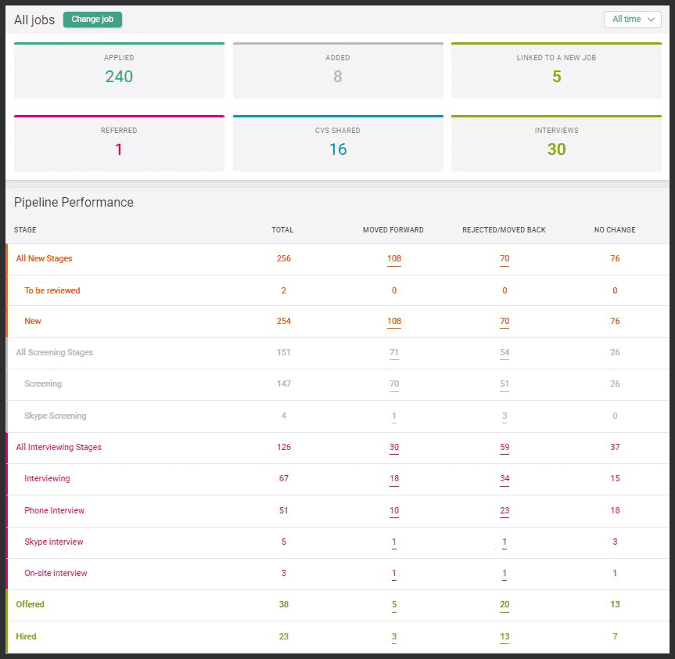Click the 3 moved forward link in Hired row
Screen dimensions: 675x659
tap(394, 637)
